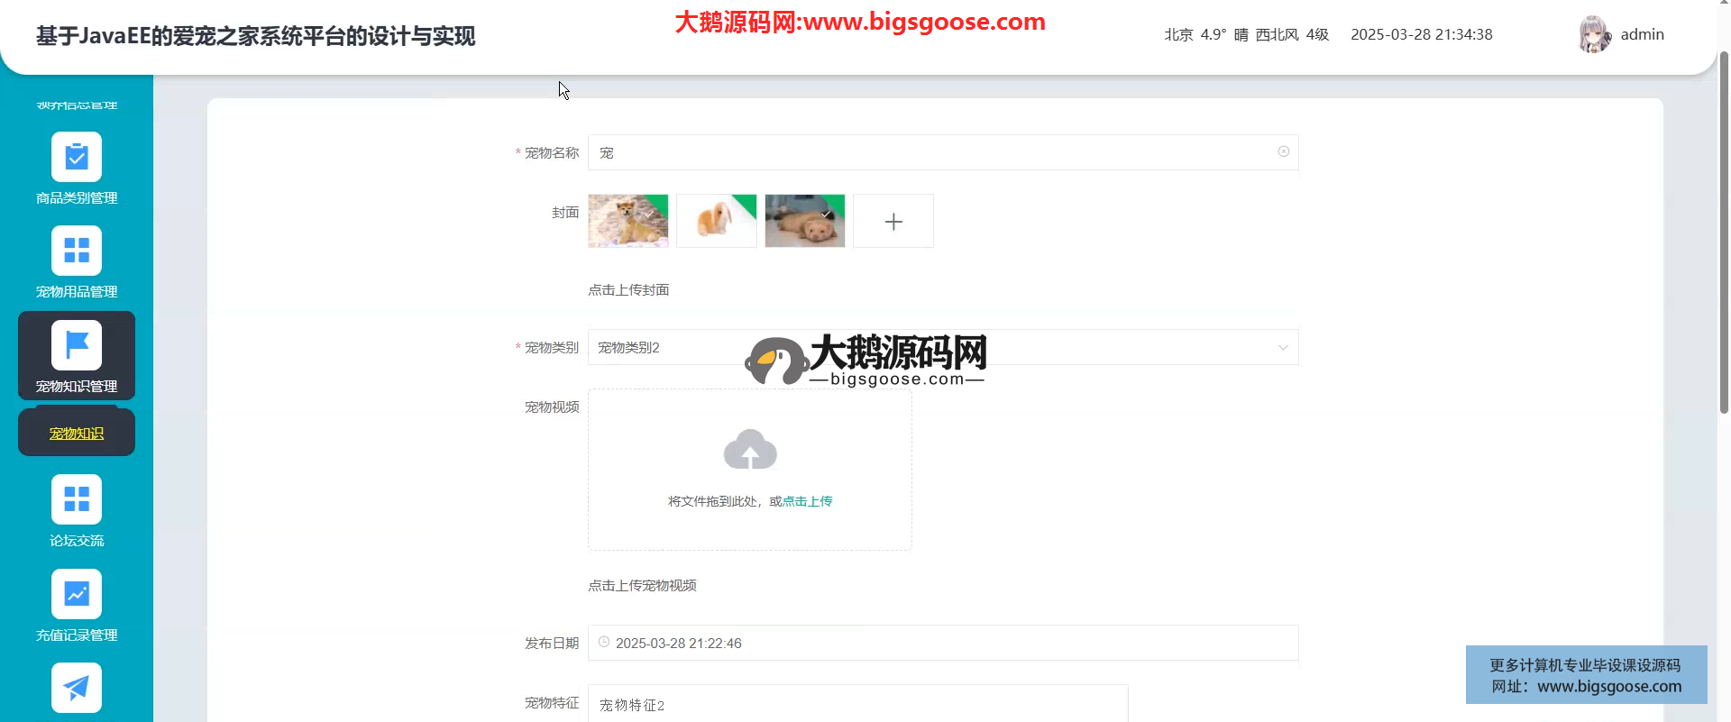The image size is (1731, 722).
Task: Open 宠物用品管理 grid icon in sidebar
Action: pos(77,251)
